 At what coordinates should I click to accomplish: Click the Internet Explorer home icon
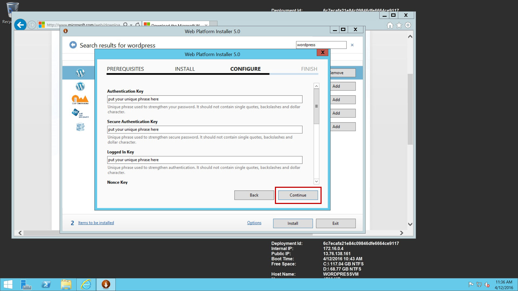pyautogui.click(x=390, y=25)
